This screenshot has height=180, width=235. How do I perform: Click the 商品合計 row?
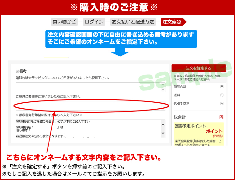(x=198, y=87)
